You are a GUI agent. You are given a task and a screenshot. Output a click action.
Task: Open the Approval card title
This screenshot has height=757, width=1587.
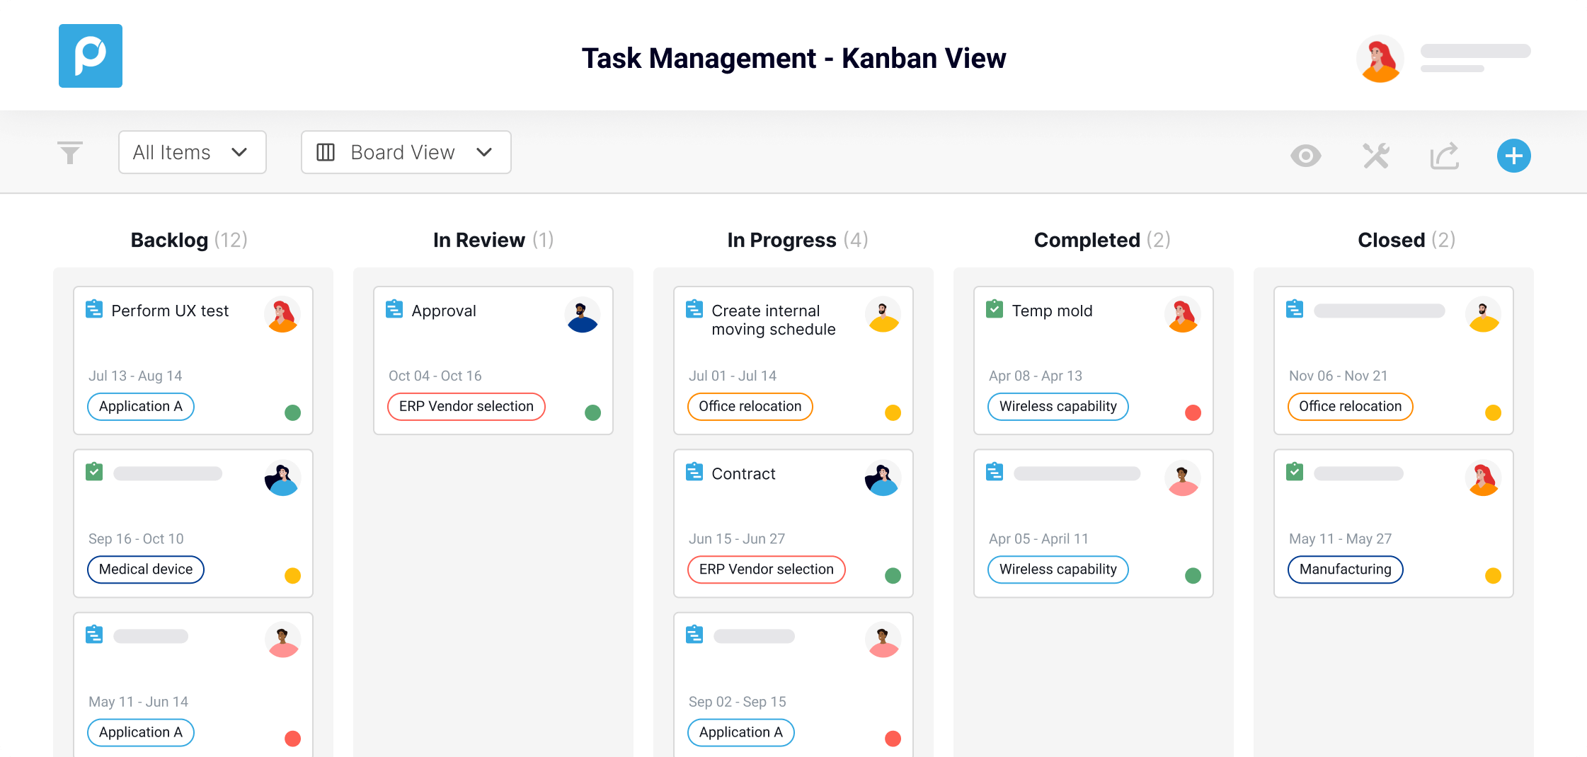click(444, 311)
